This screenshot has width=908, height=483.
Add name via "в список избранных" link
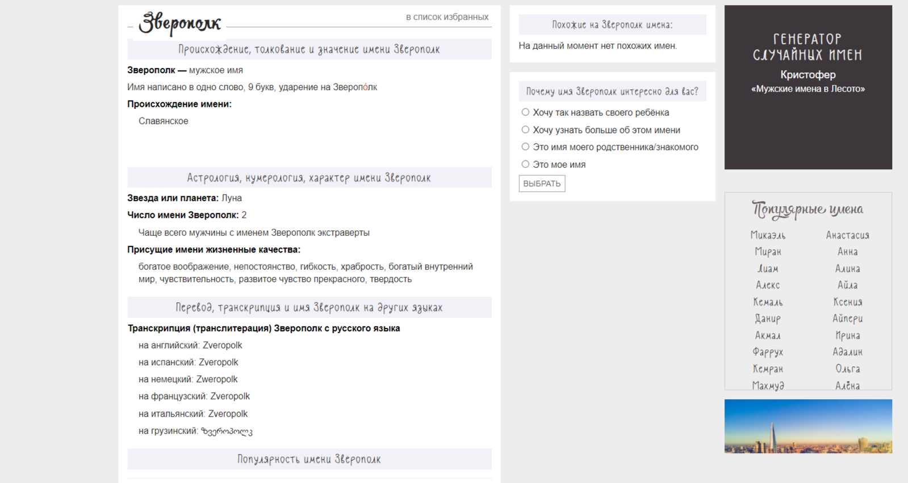point(447,17)
